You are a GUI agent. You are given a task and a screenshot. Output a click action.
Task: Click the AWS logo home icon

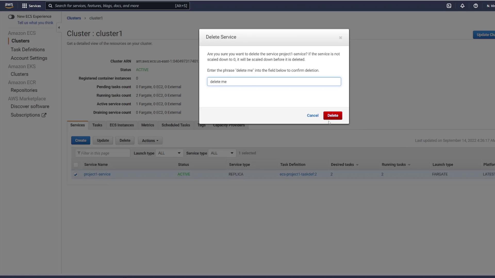9,6
